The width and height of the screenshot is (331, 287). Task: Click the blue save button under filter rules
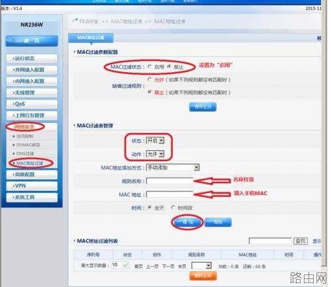pyautogui.click(x=203, y=107)
